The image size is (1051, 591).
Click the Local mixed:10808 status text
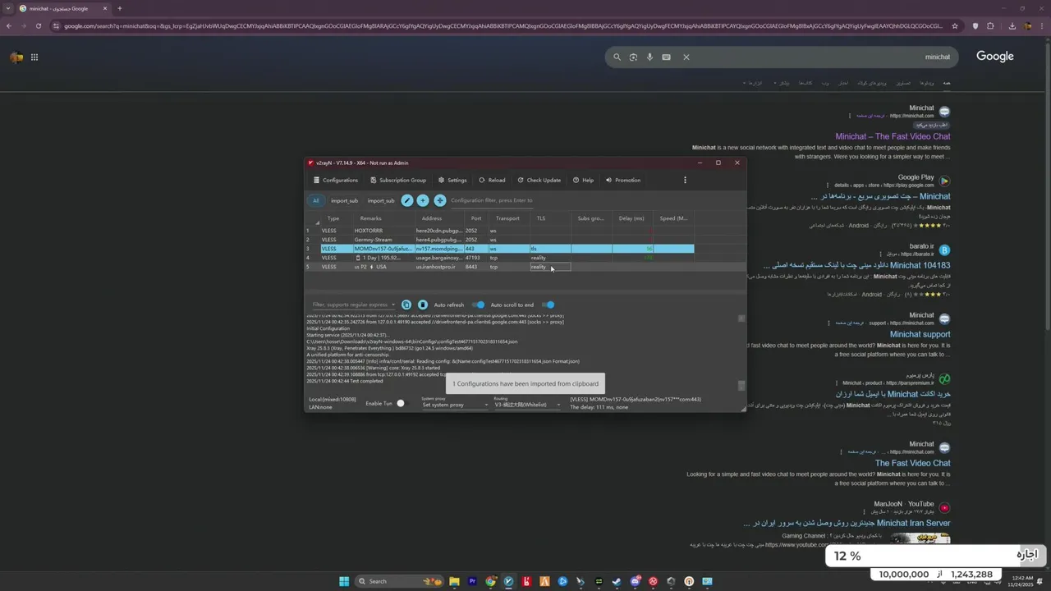pyautogui.click(x=333, y=399)
